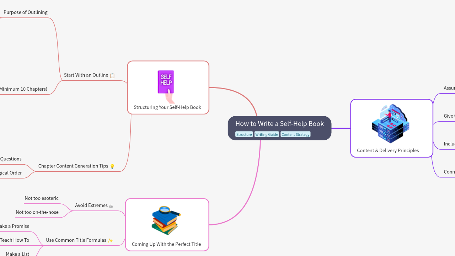
Task: Select the Writing Guide tag
Action: click(x=267, y=134)
